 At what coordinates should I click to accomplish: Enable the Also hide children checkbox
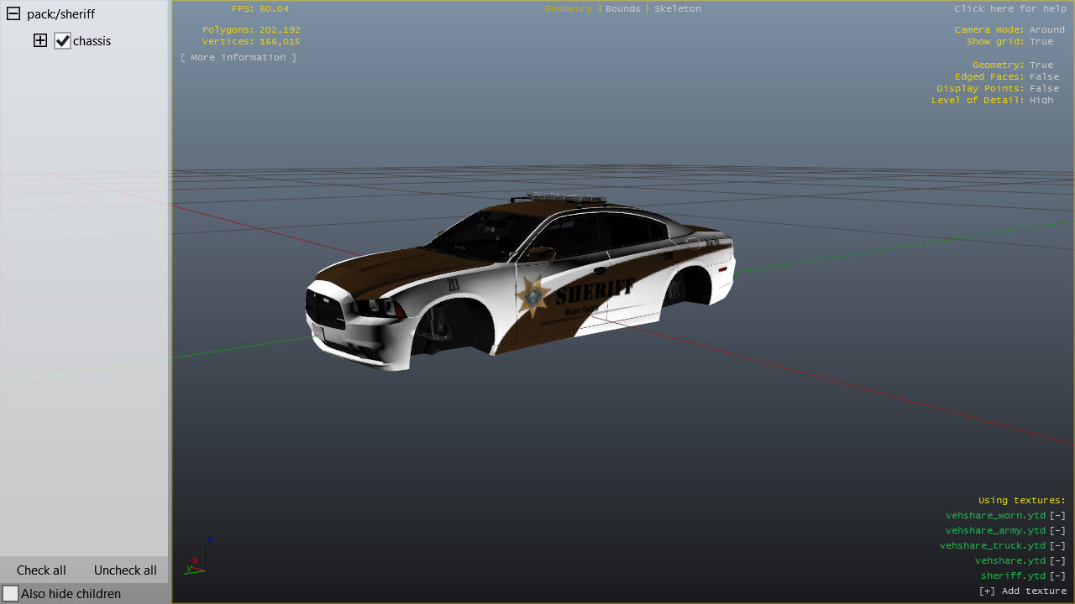pos(11,593)
